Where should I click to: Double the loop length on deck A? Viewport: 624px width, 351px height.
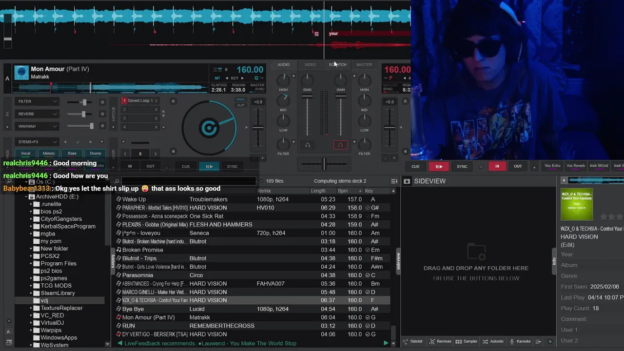(156, 154)
